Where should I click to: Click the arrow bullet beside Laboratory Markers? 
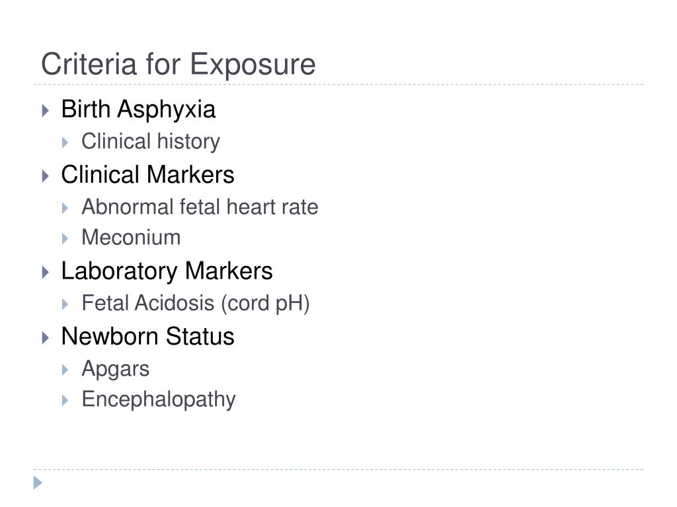(x=46, y=272)
